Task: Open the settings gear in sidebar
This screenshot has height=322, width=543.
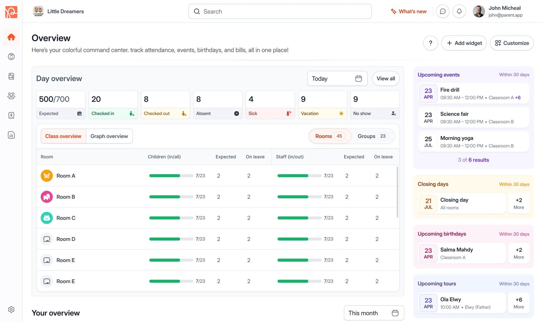Action: [x=11, y=309]
